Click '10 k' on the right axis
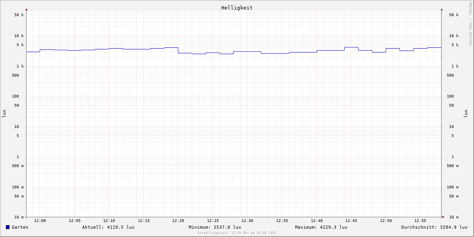This screenshot has height=237, width=474. (454, 36)
